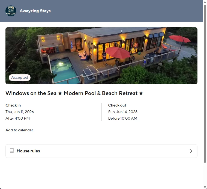Viewport: 207px width, 189px height.
Task: Click the scrollbar down arrow
Action: [x=205, y=187]
